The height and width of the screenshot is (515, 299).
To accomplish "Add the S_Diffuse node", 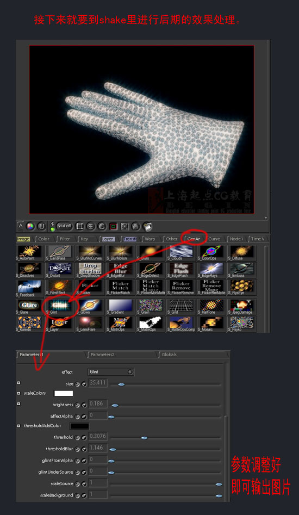I will pos(241,253).
